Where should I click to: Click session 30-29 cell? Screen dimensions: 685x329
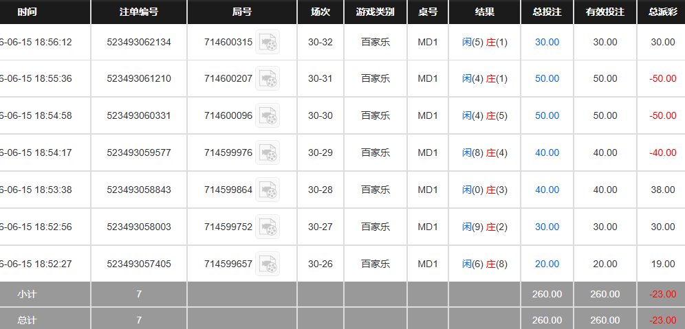(320, 152)
